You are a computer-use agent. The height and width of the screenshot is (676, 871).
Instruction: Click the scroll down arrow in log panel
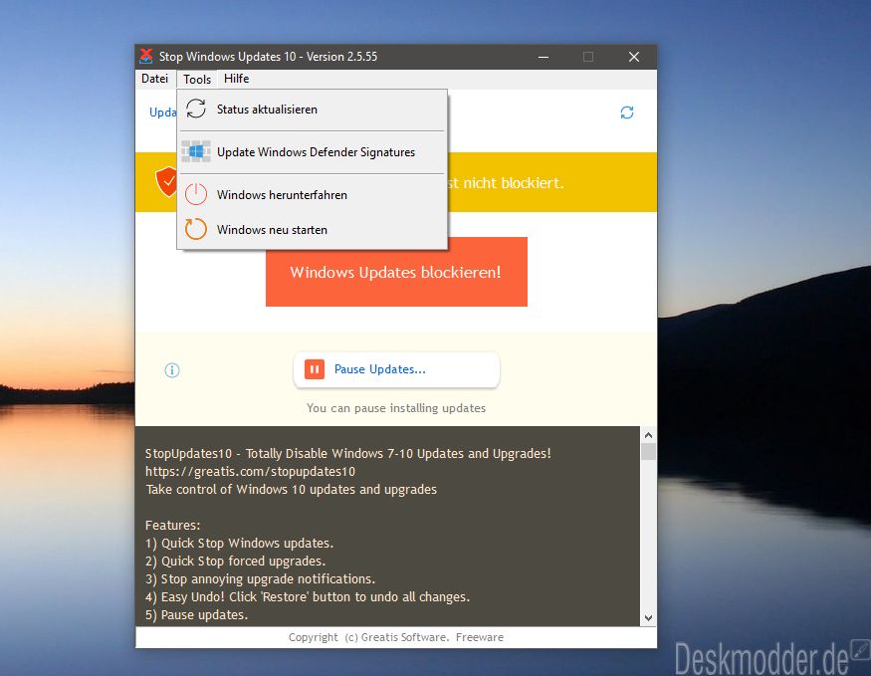pyautogui.click(x=648, y=618)
